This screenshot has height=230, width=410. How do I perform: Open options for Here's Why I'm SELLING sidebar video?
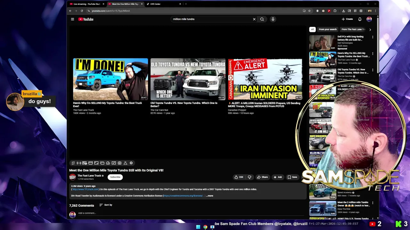(x=373, y=54)
